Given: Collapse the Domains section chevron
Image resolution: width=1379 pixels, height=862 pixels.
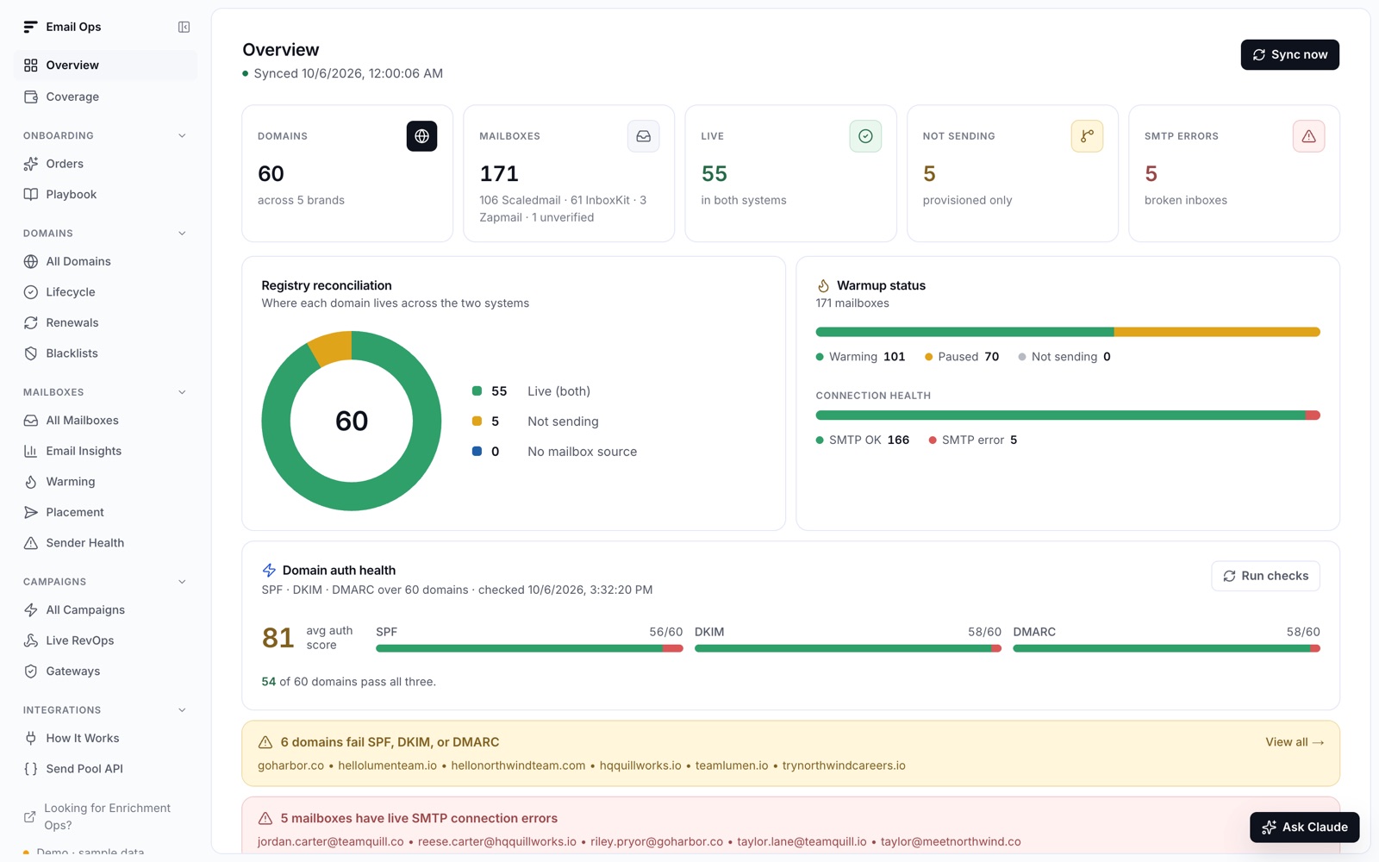Looking at the screenshot, I should pyautogui.click(x=182, y=233).
